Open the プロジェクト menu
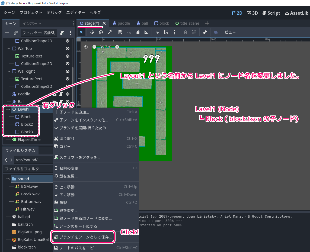 (x=31, y=12)
